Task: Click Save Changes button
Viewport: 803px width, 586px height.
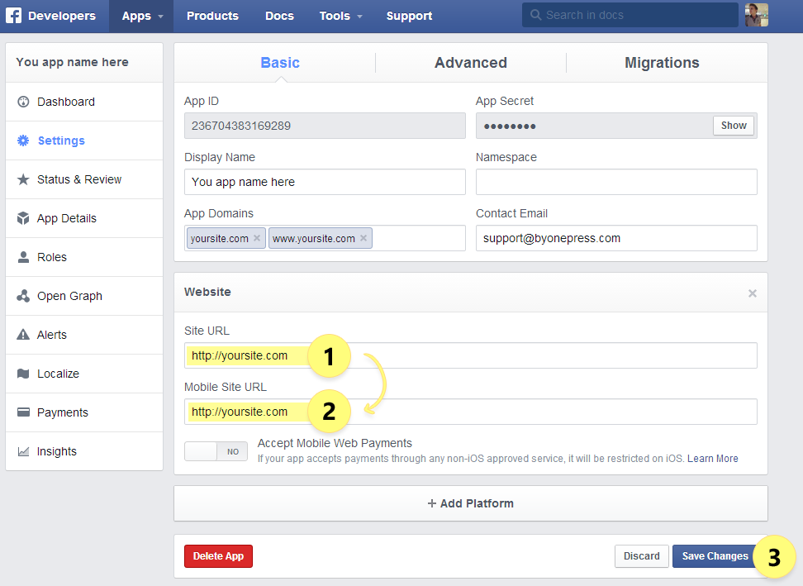Action: pyautogui.click(x=715, y=556)
